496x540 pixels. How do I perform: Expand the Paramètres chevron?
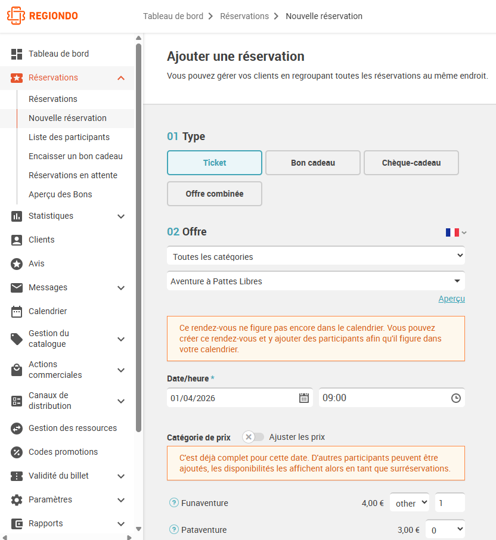[x=121, y=499]
